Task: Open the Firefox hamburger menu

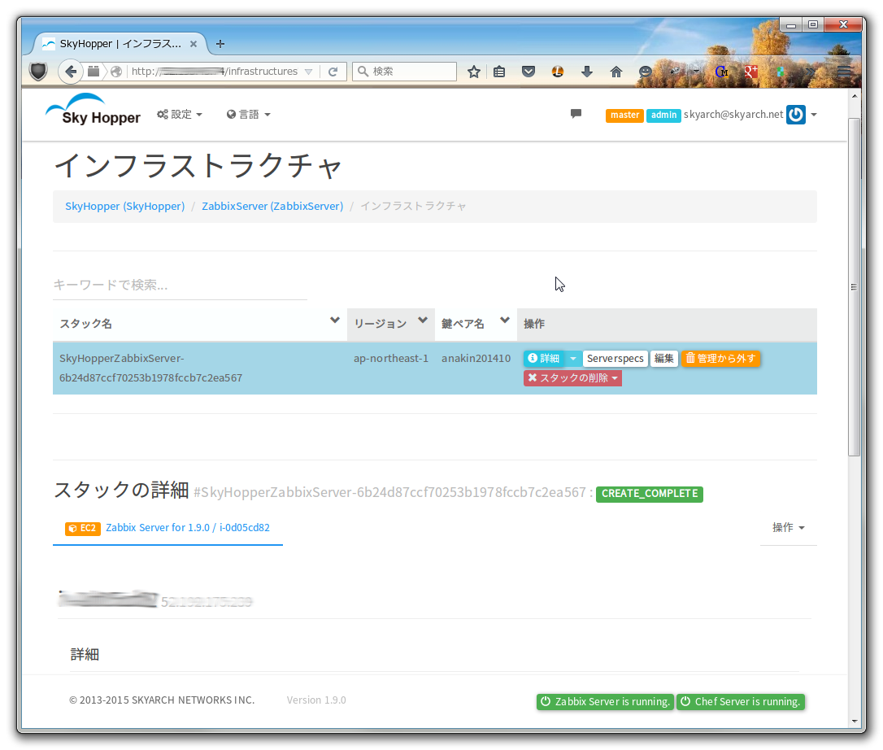Action: pyautogui.click(x=844, y=72)
